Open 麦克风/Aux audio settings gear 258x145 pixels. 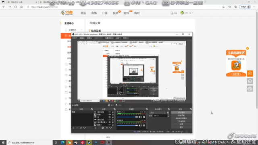pos(144,117)
